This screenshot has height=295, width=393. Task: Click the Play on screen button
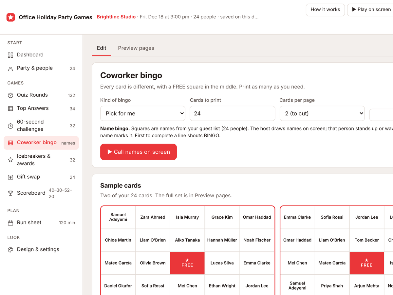(371, 10)
